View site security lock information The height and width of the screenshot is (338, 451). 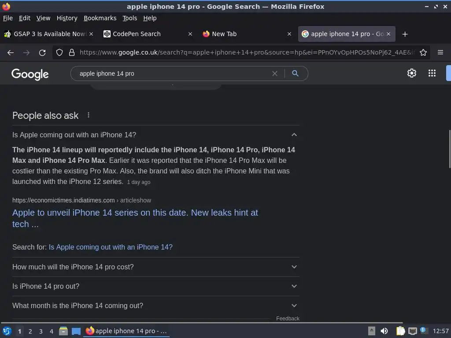coord(72,53)
